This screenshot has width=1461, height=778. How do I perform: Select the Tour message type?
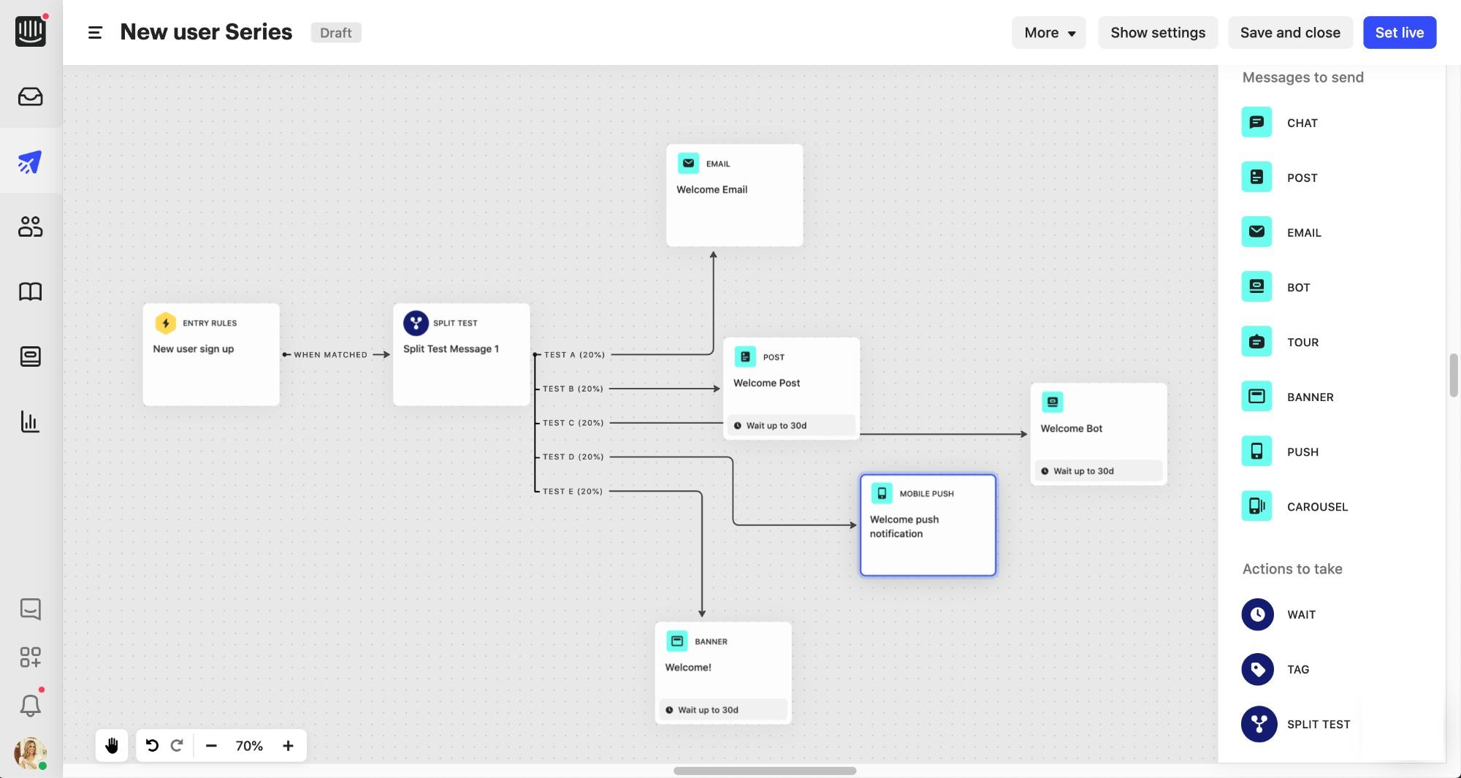pos(1256,342)
